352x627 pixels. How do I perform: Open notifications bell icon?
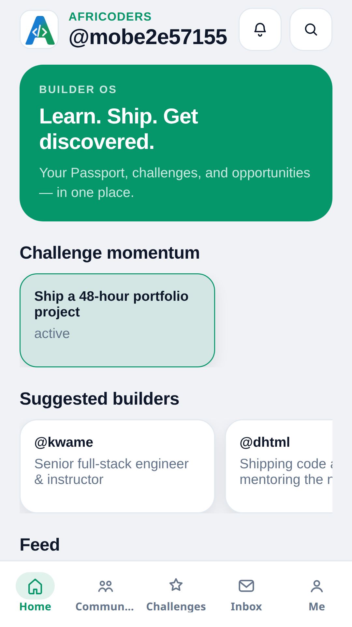[260, 29]
